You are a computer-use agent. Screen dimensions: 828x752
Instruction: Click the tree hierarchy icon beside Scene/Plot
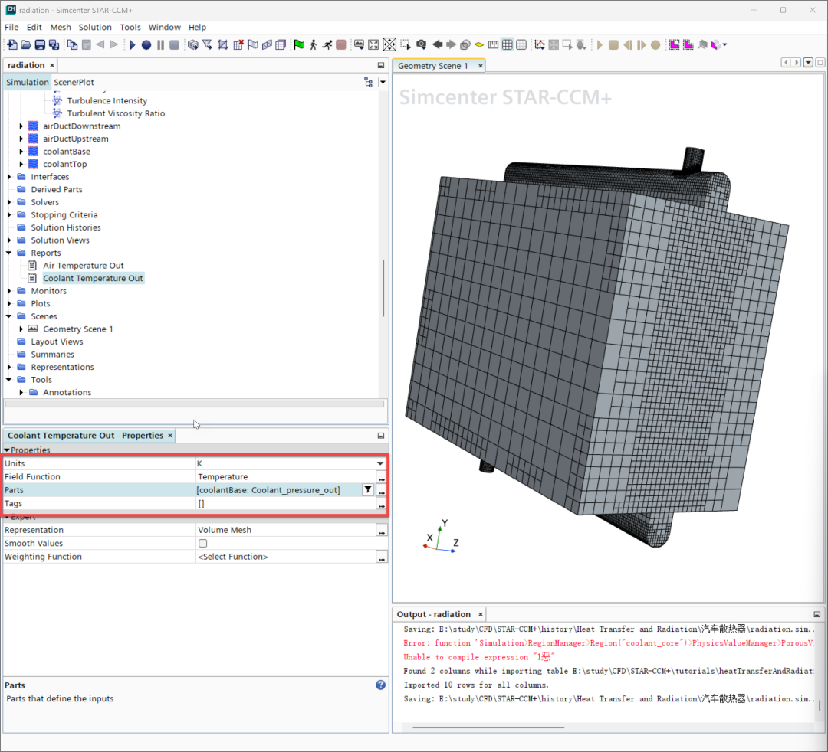click(368, 82)
